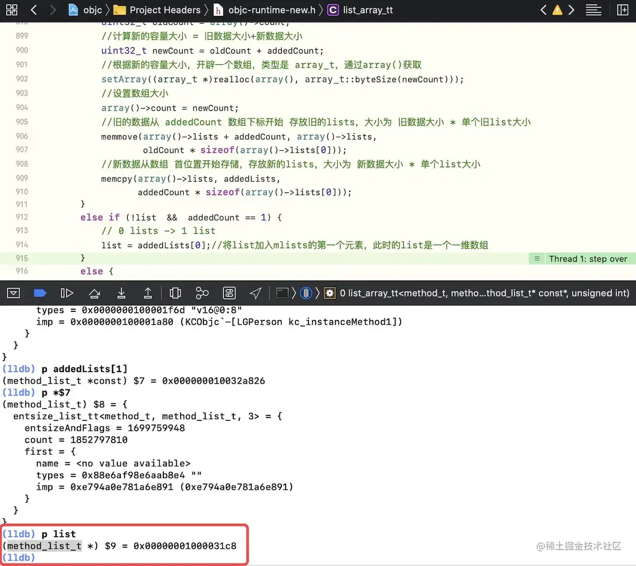The width and height of the screenshot is (636, 566).
Task: Open Debug Memory Graph
Action: coord(202,293)
